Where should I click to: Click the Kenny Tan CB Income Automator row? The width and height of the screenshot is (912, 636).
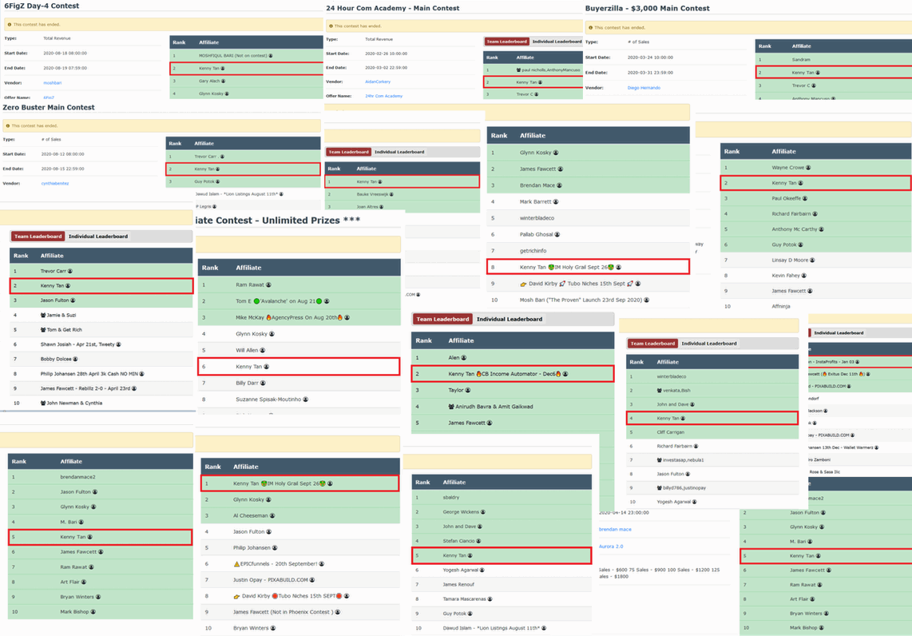point(512,373)
